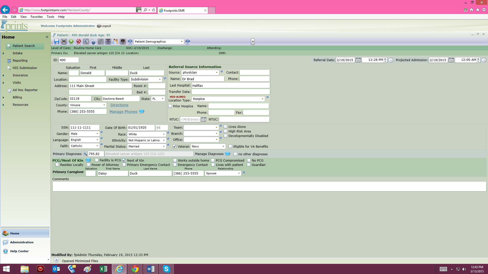Check the Power of Attorney box
Screen dimensions: 488x274
88,165
